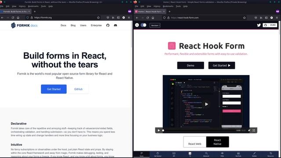Open Bookmarks menu in Formik window
The height and width of the screenshot is (158, 281).
[x=33, y=6]
